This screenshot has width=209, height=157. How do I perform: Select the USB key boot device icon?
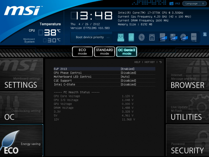tap(121, 37)
